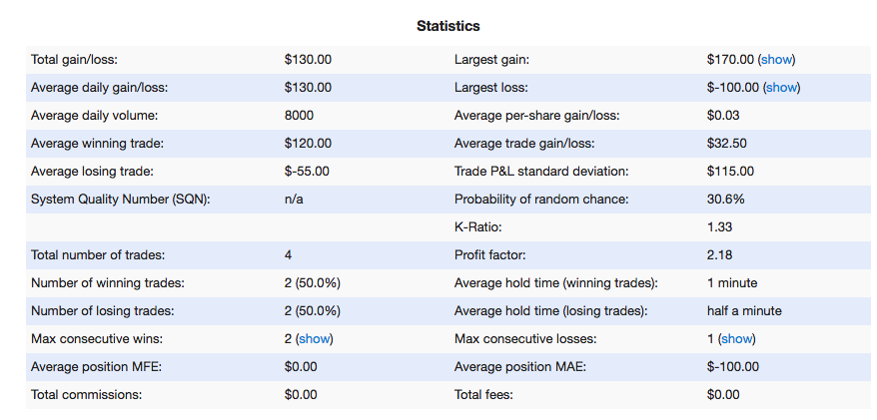Screen dimensions: 877x420
Task: Open show link for Max consecutive losses
Action: (x=736, y=339)
